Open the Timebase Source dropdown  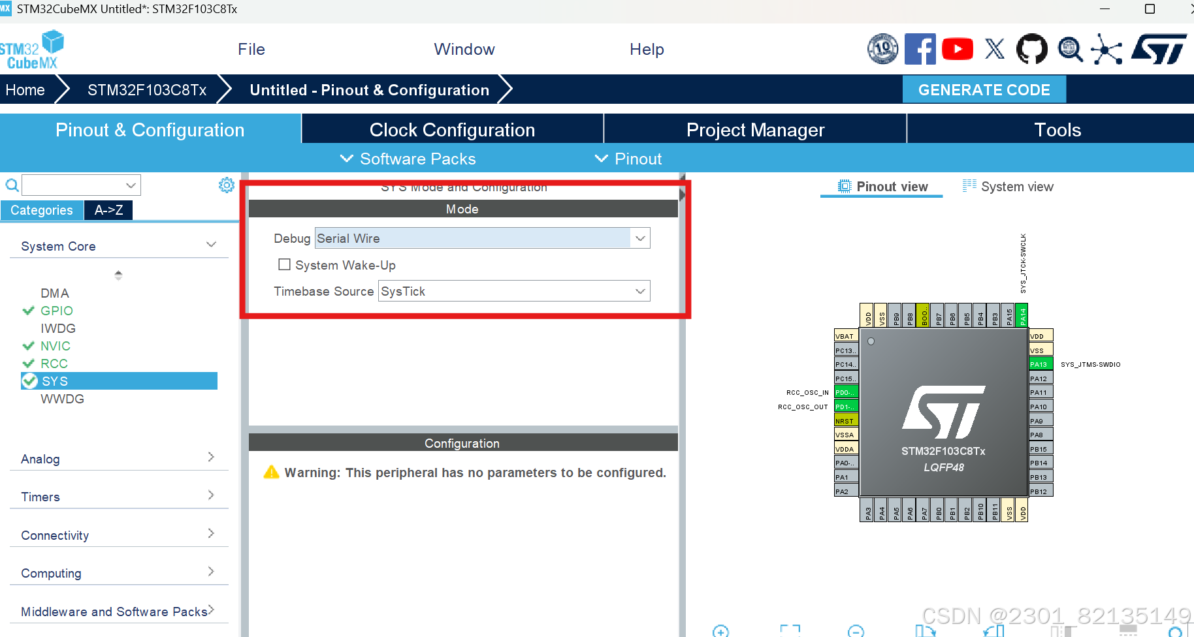pyautogui.click(x=639, y=291)
